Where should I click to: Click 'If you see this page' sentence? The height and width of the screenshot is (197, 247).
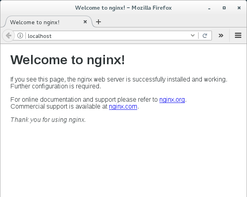coord(119,80)
